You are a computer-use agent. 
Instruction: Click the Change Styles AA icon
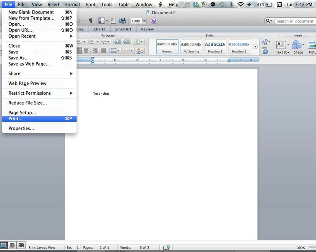point(265,42)
